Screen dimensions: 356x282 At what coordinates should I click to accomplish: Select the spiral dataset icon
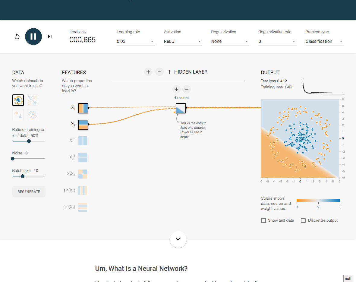point(33,115)
